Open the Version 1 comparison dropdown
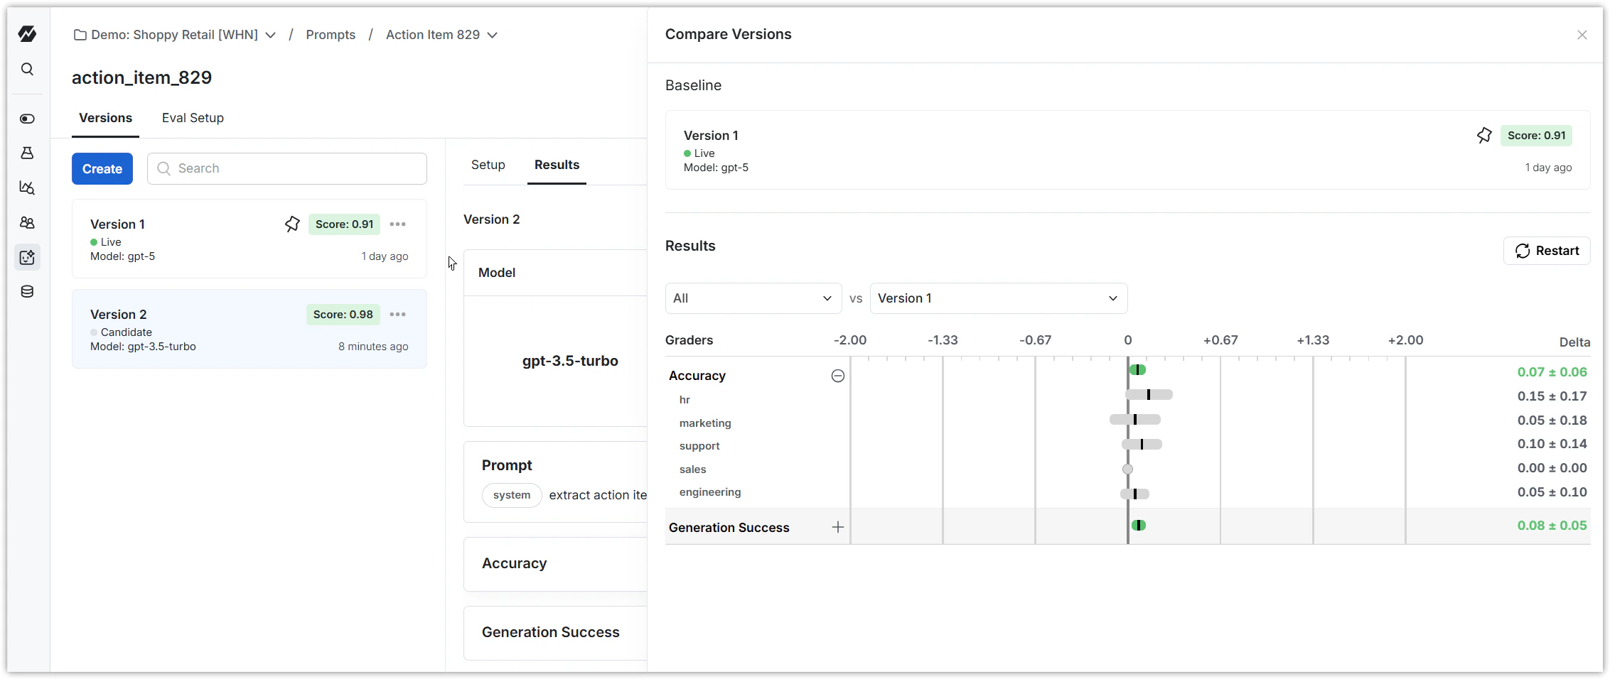Image resolution: width=1610 pixels, height=679 pixels. point(999,298)
